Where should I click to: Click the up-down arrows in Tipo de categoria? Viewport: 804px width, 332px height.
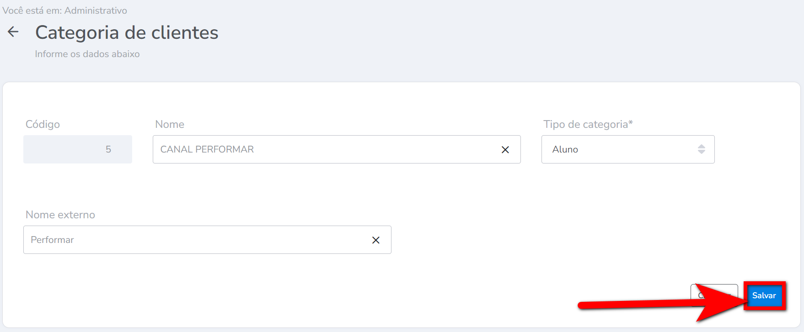pos(701,149)
